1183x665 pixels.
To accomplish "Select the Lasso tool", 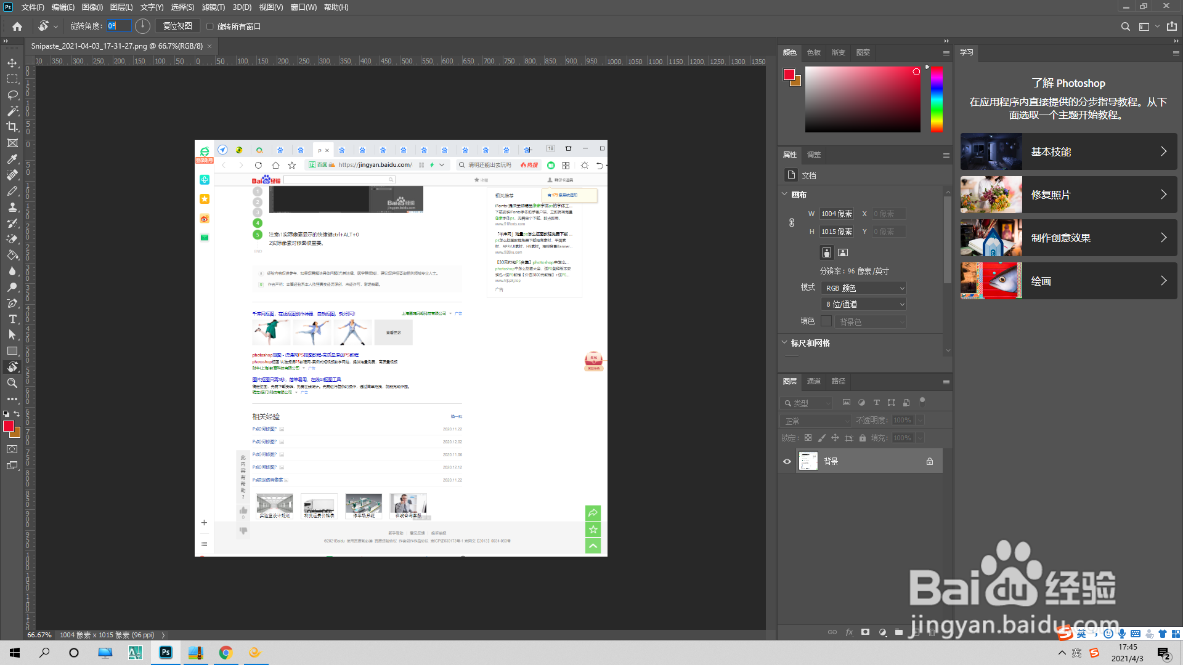I will coord(12,95).
